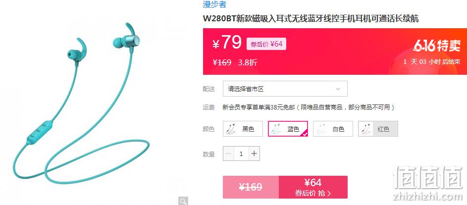Click the red earphone thumbnail icon
The width and height of the screenshot is (467, 205).
[x=366, y=129]
